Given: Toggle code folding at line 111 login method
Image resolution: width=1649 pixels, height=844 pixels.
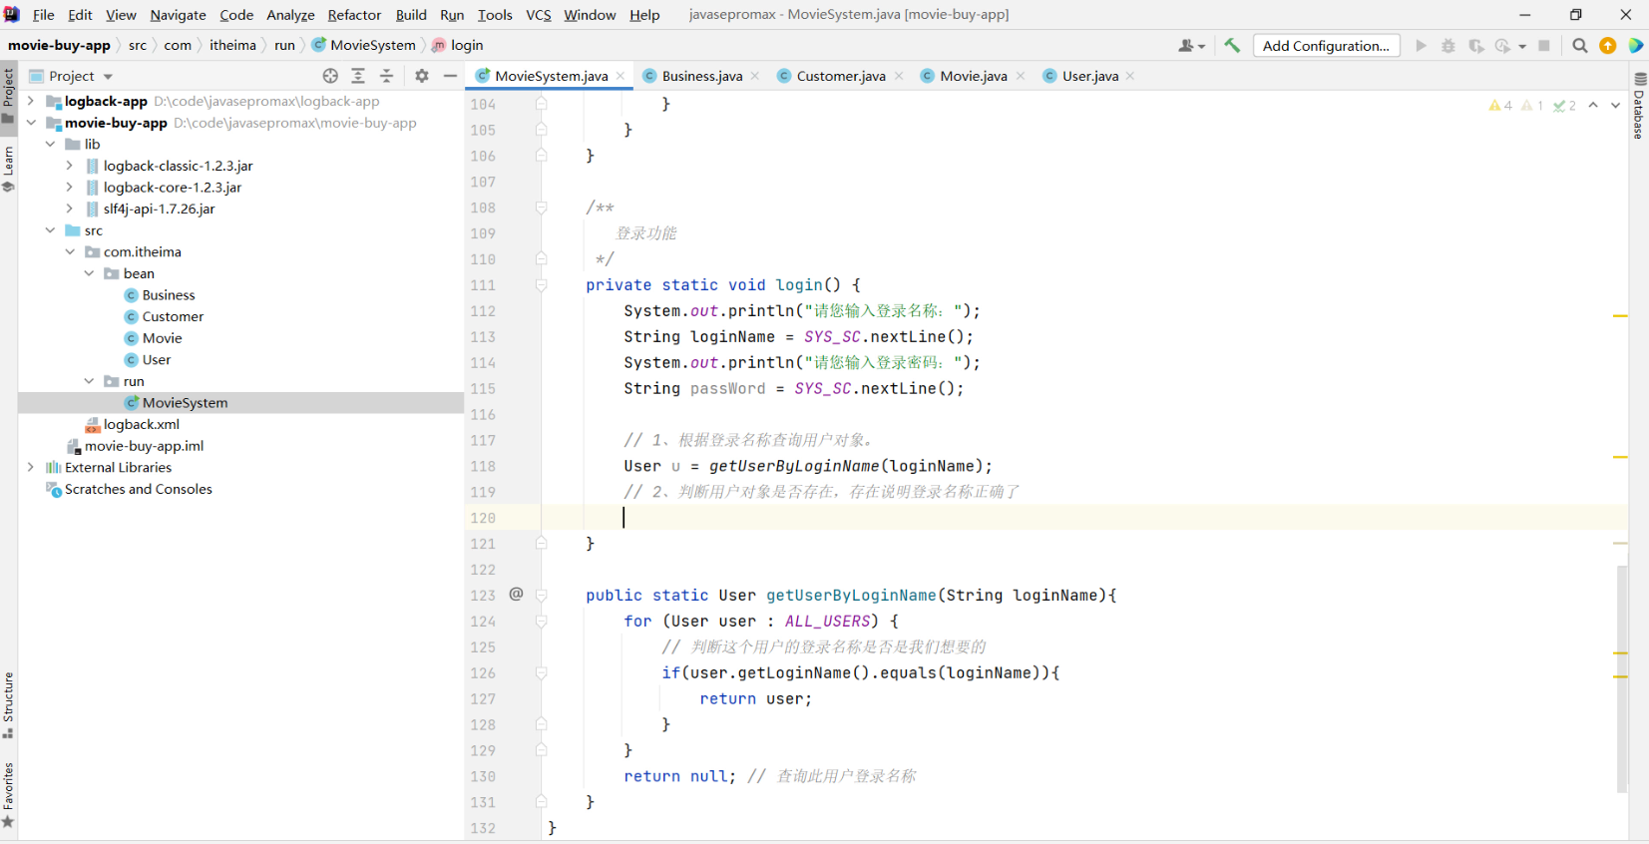Looking at the screenshot, I should click(x=541, y=285).
